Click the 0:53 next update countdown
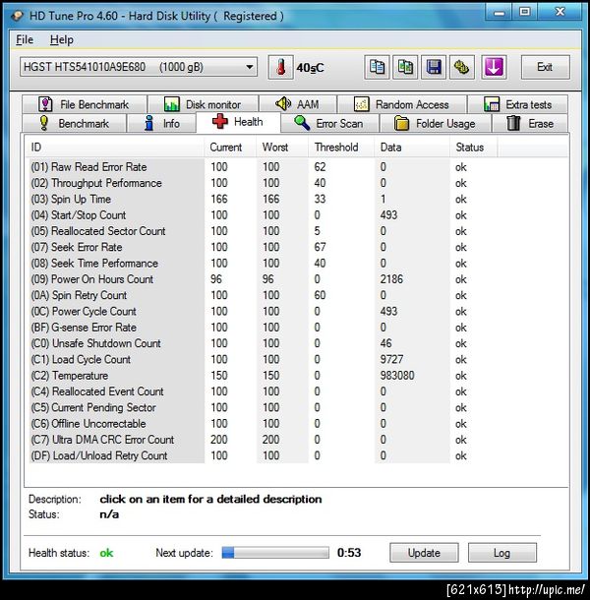Viewport: 590px width, 600px height. pos(349,553)
